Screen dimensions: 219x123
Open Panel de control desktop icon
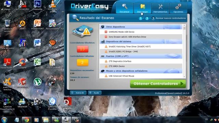(x=8, y=44)
